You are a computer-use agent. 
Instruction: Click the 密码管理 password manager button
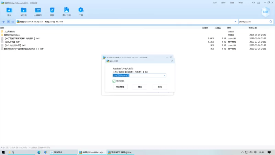click(120, 87)
